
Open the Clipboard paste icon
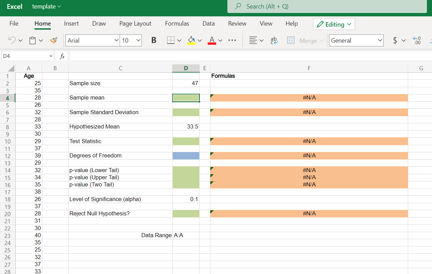[32, 40]
